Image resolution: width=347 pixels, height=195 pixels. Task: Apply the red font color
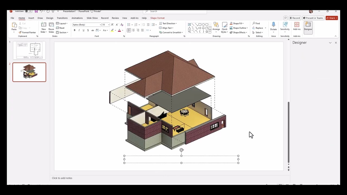pyautogui.click(x=119, y=30)
